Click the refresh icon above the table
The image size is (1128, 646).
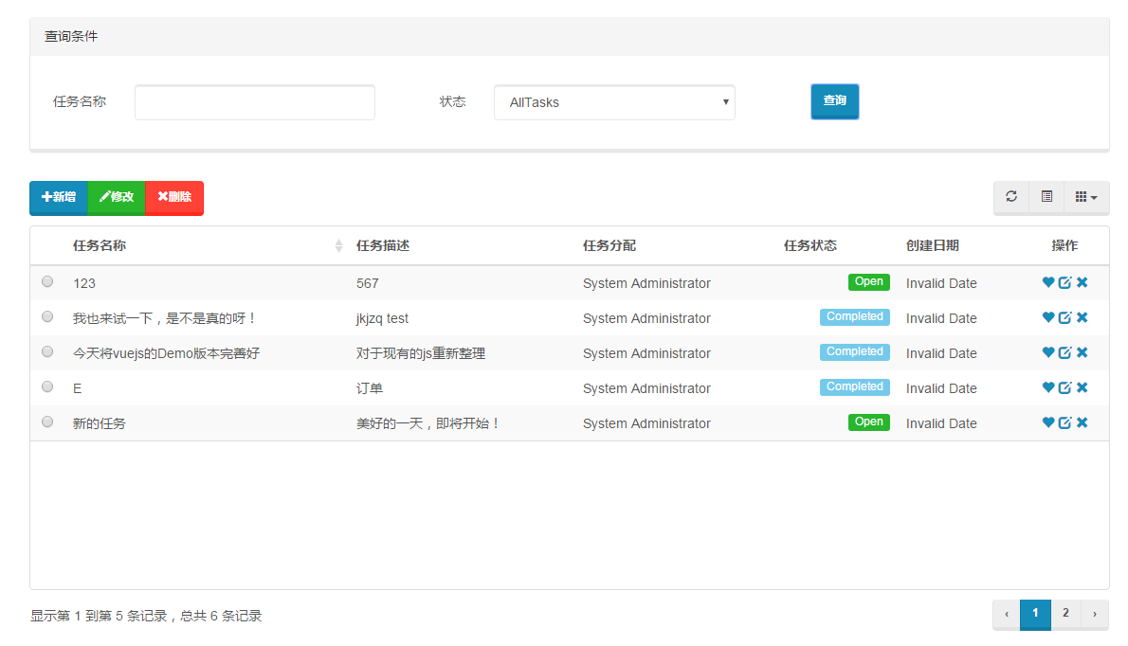click(x=1011, y=197)
